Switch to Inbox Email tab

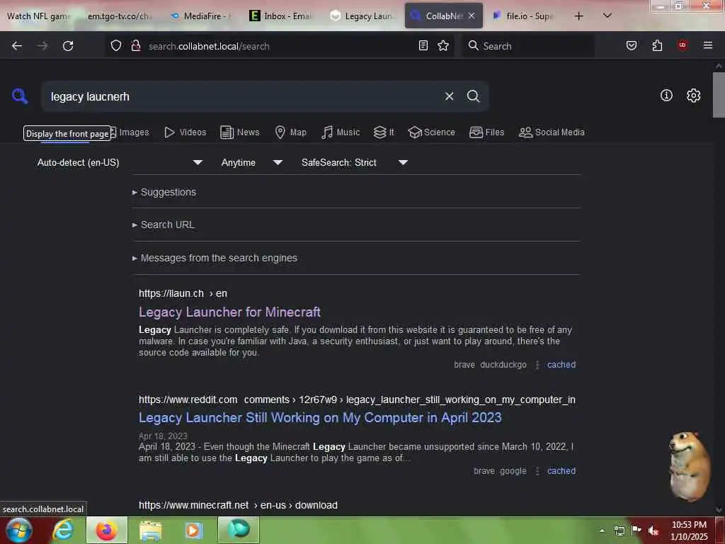click(280, 16)
